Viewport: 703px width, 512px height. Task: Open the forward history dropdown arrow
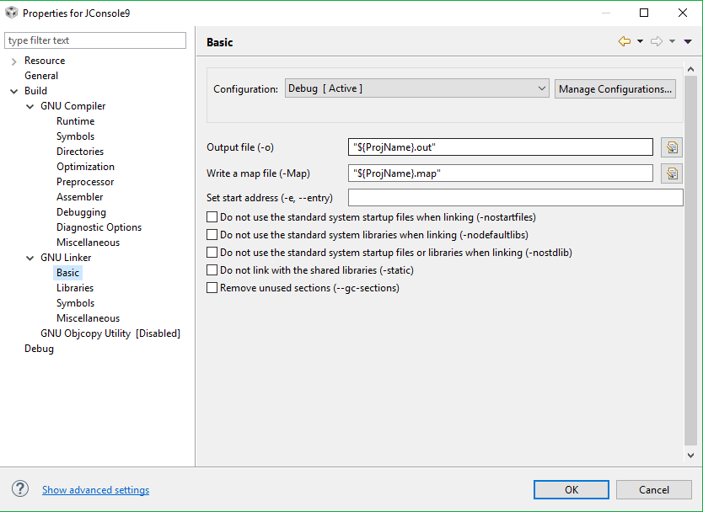(x=673, y=41)
